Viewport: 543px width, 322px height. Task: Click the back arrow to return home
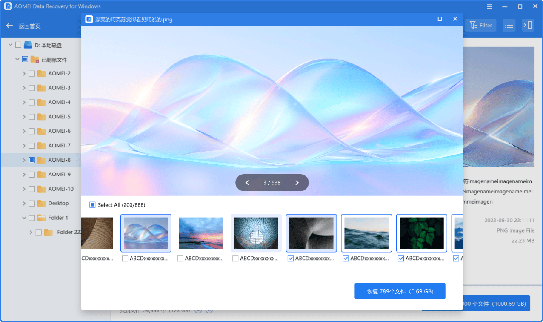tap(10, 26)
